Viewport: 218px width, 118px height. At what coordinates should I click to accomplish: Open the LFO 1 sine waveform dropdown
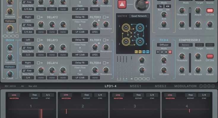click(14, 95)
